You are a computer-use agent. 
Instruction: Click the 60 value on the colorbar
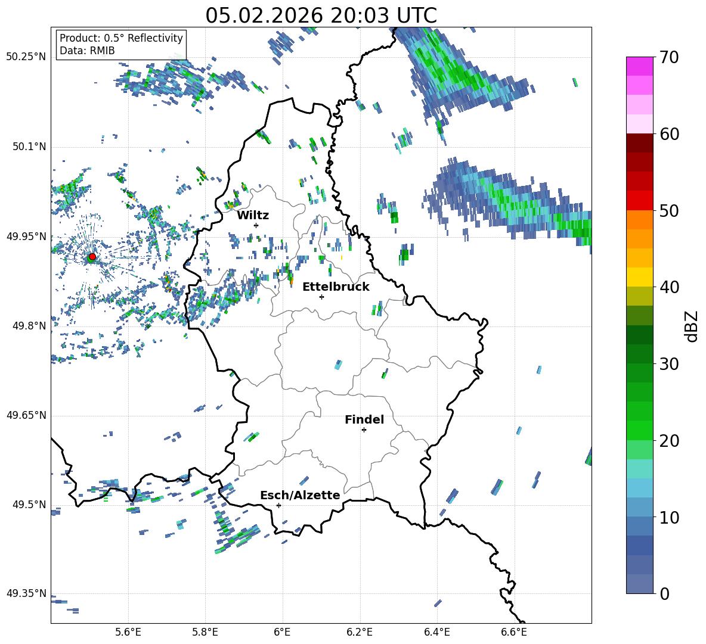pos(669,134)
